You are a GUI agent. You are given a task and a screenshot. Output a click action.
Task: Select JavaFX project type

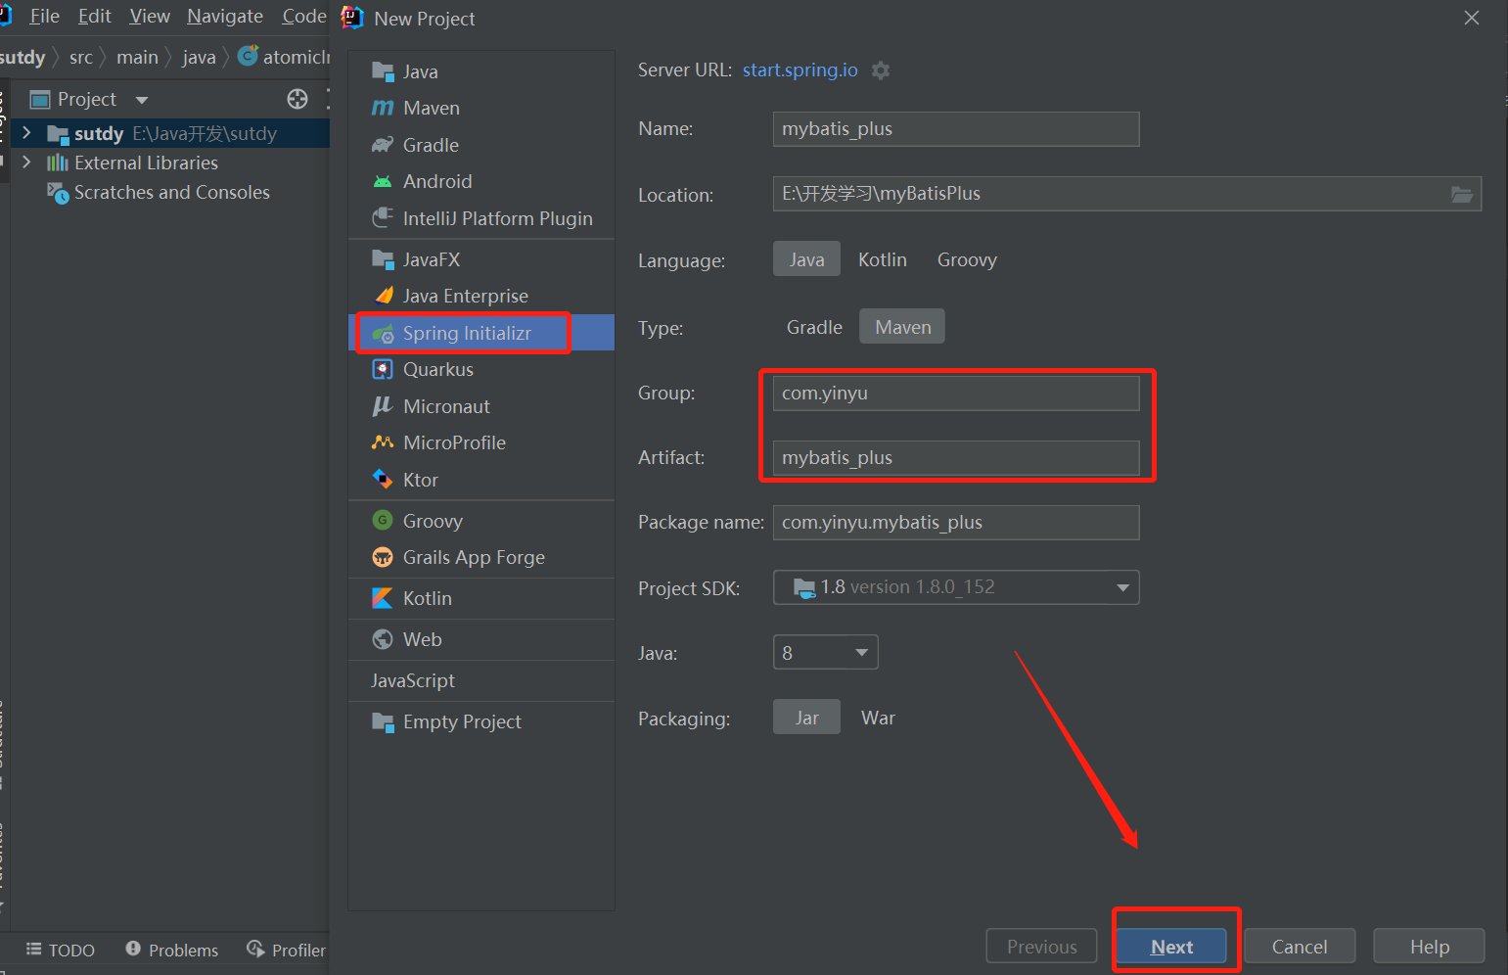(481, 259)
